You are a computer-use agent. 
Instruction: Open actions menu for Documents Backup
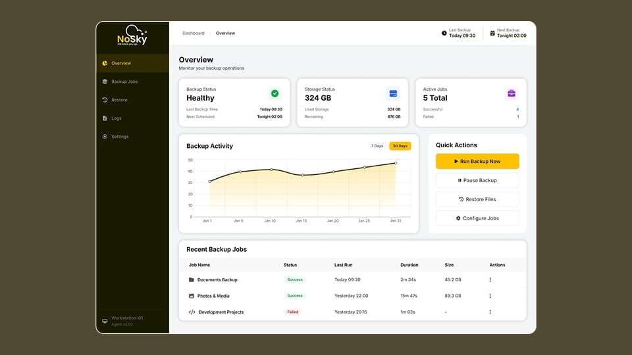[490, 280]
